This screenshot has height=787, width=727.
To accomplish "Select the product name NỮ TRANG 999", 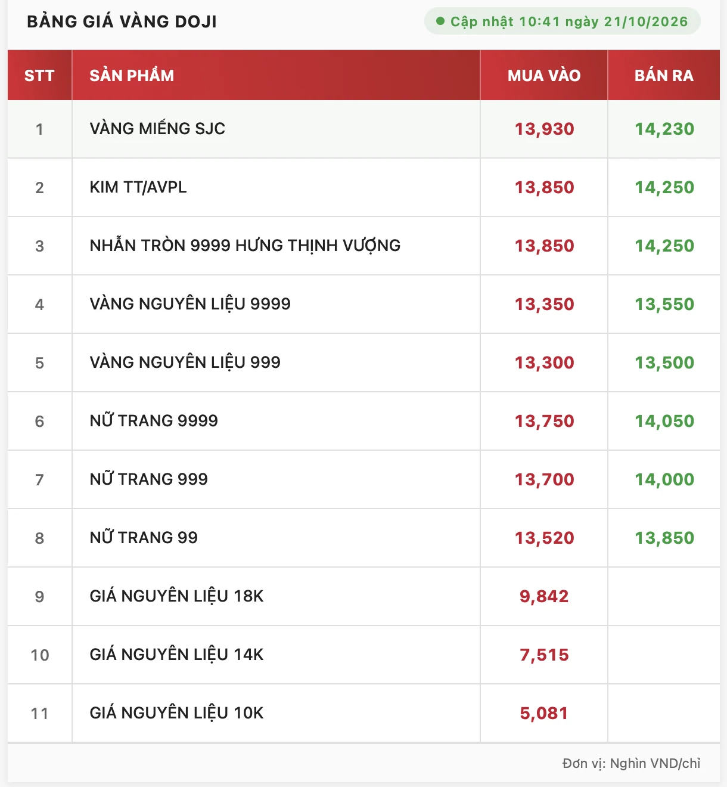I will tap(148, 479).
